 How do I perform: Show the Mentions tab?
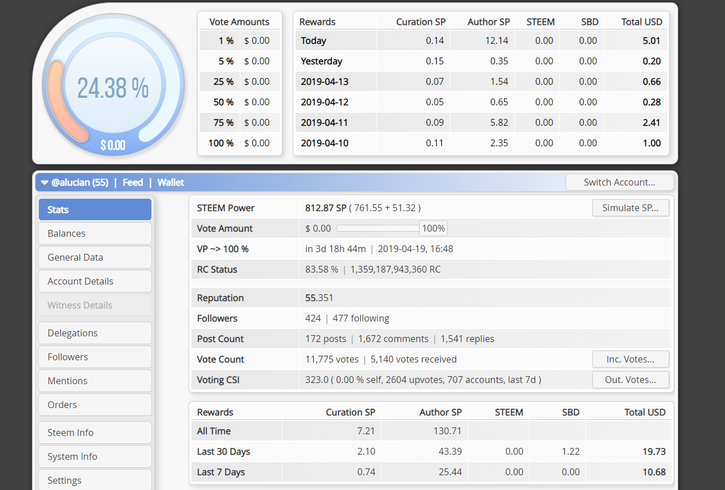(95, 381)
